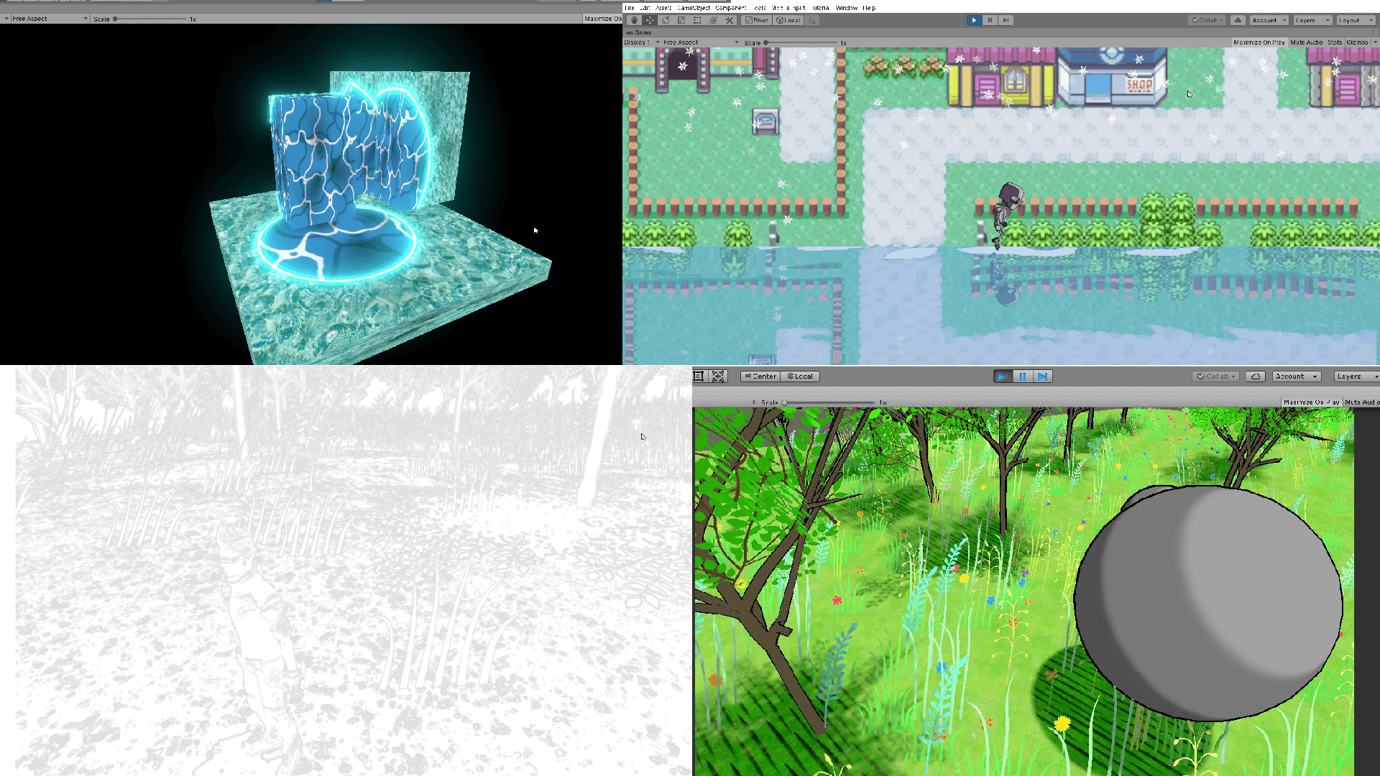This screenshot has width=1380, height=776.
Task: Select the Transform tool icon in bottom-right editor
Action: (718, 377)
